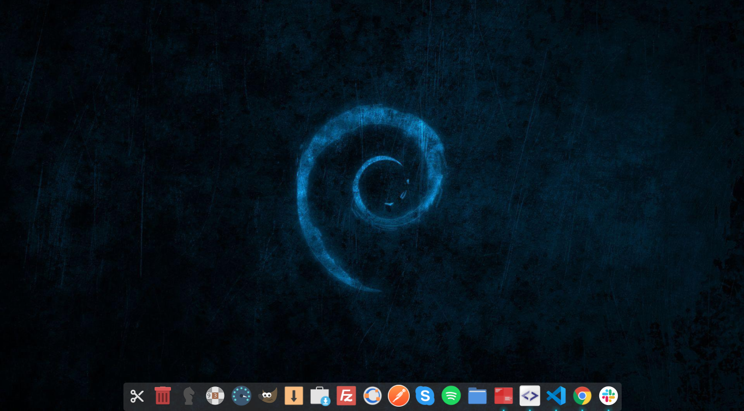Open the red document presentation app

504,396
